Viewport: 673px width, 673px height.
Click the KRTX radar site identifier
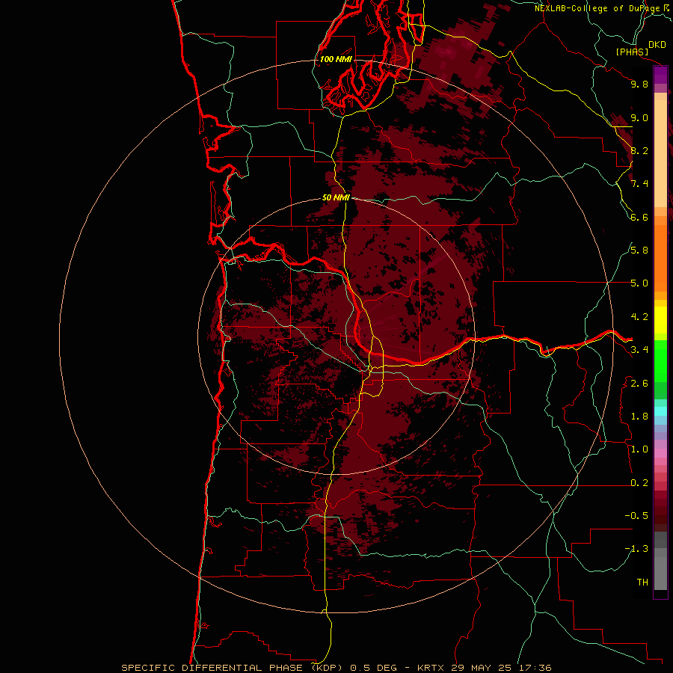tap(431, 668)
